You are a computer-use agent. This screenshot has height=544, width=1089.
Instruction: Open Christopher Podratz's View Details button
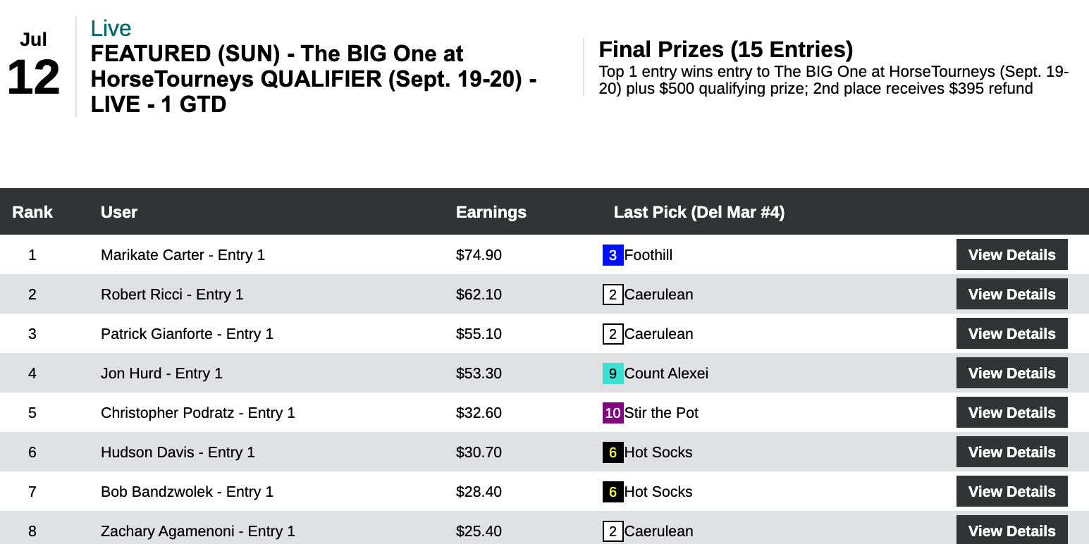click(1011, 413)
